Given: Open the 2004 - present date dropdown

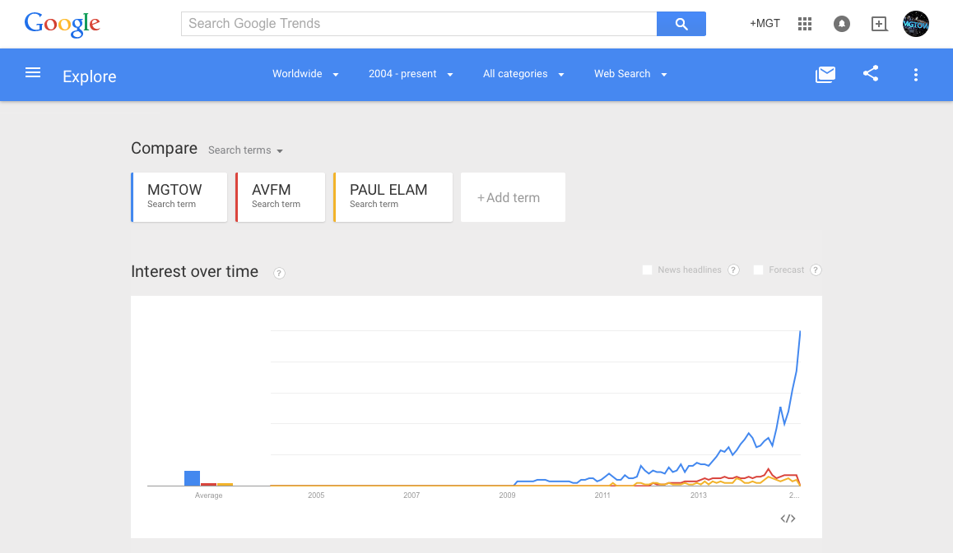Looking at the screenshot, I should [411, 74].
